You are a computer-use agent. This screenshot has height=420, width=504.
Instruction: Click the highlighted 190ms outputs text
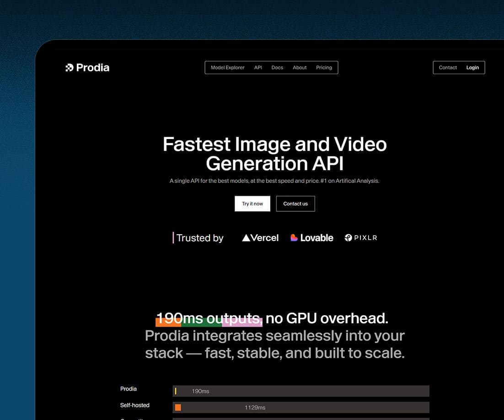click(x=209, y=319)
